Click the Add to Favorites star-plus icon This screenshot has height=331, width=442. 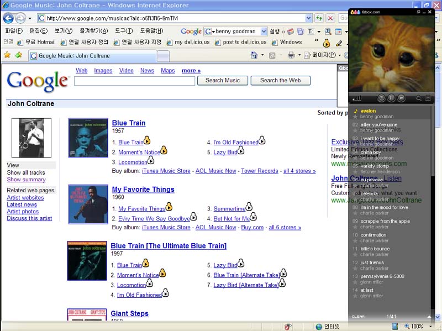point(19,55)
